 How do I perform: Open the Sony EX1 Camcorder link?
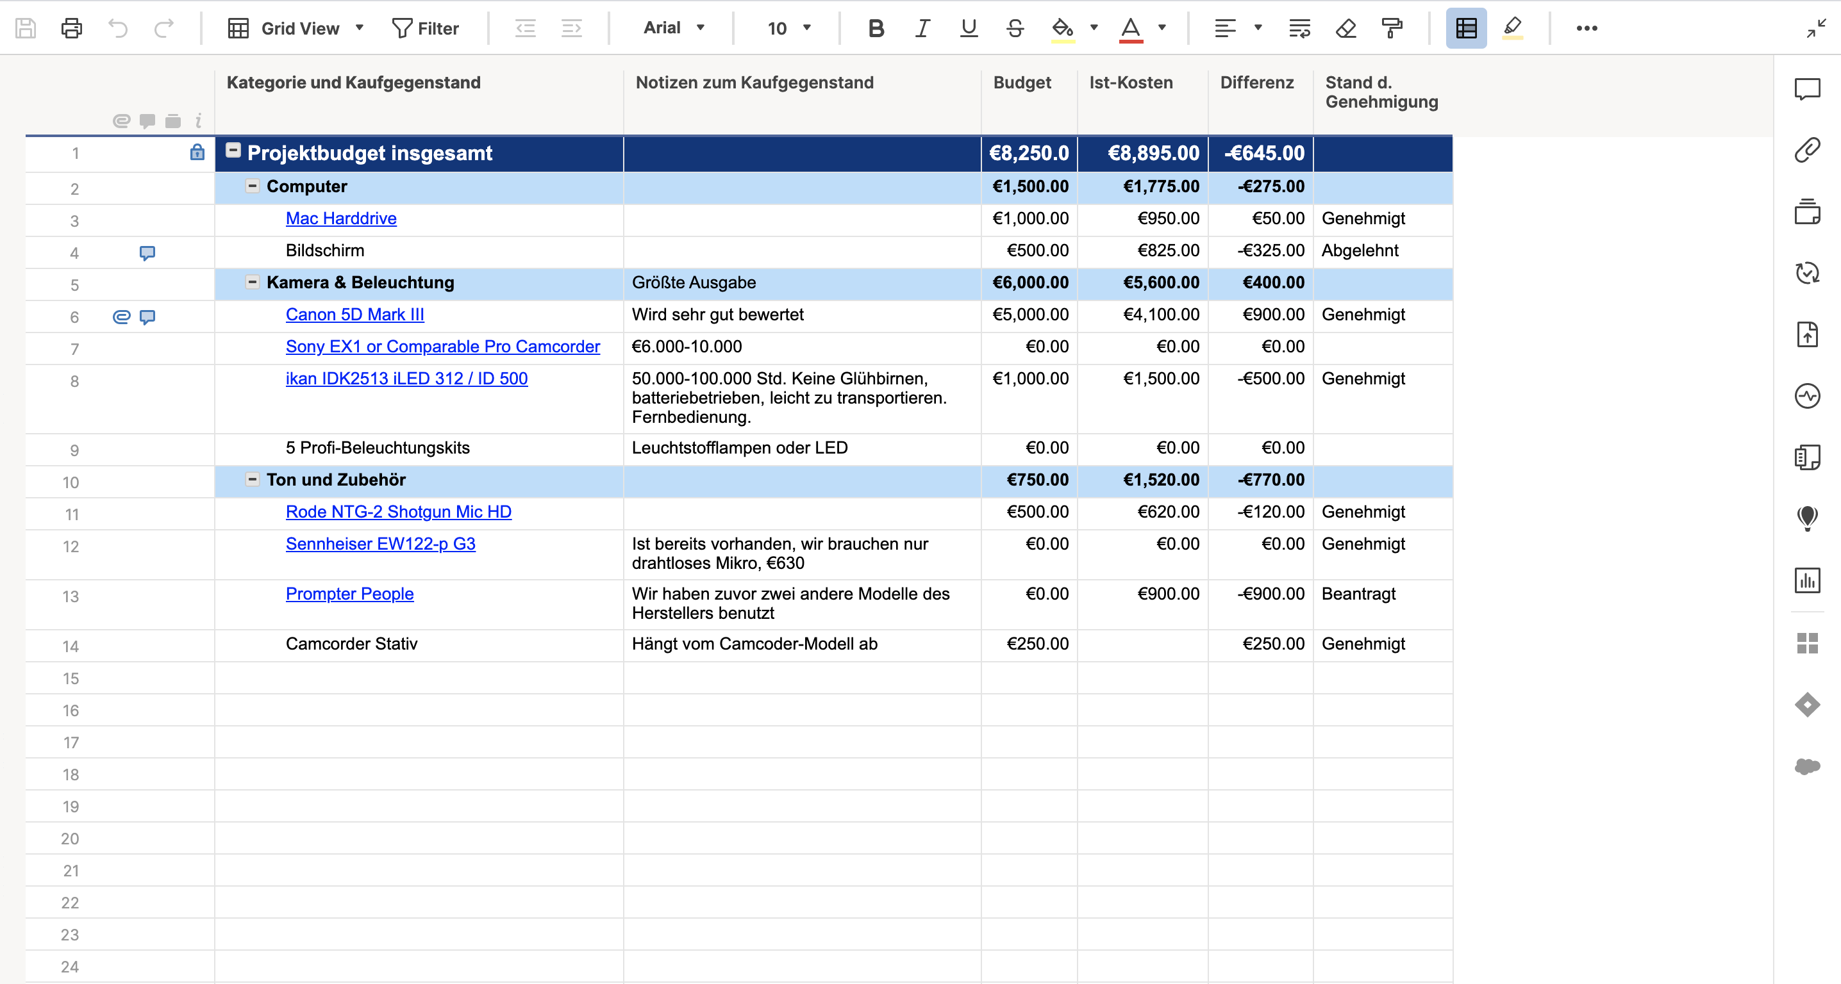(x=442, y=347)
